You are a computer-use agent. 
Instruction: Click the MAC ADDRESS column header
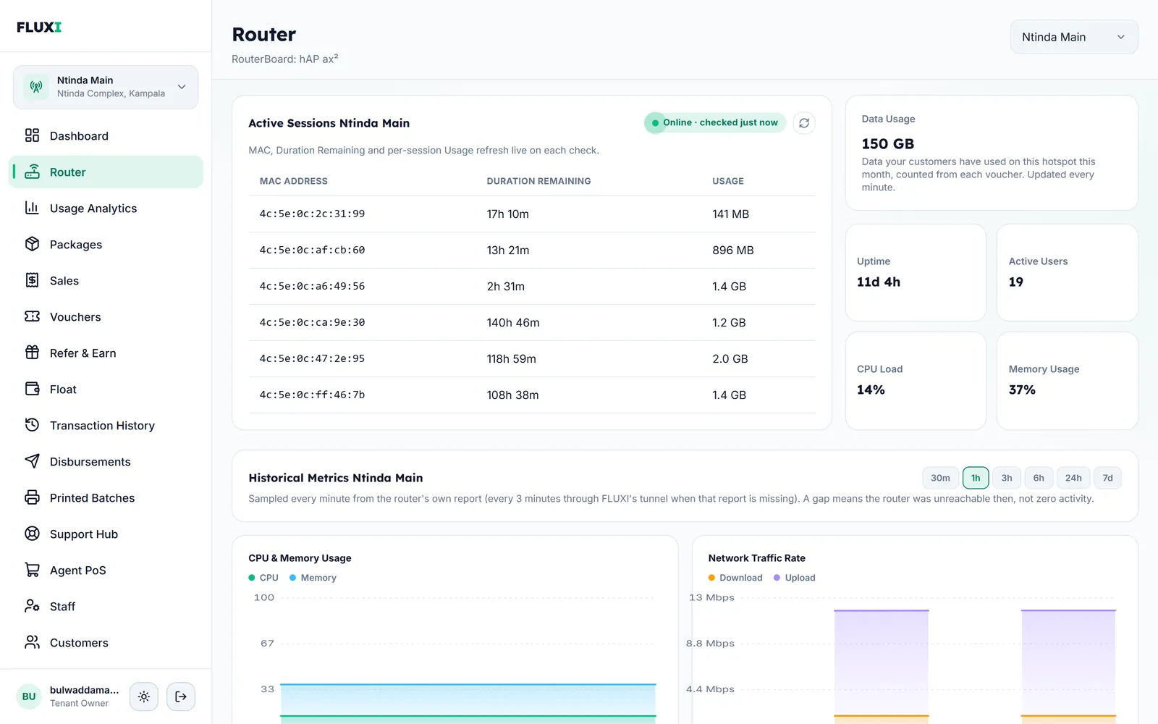pyautogui.click(x=293, y=181)
